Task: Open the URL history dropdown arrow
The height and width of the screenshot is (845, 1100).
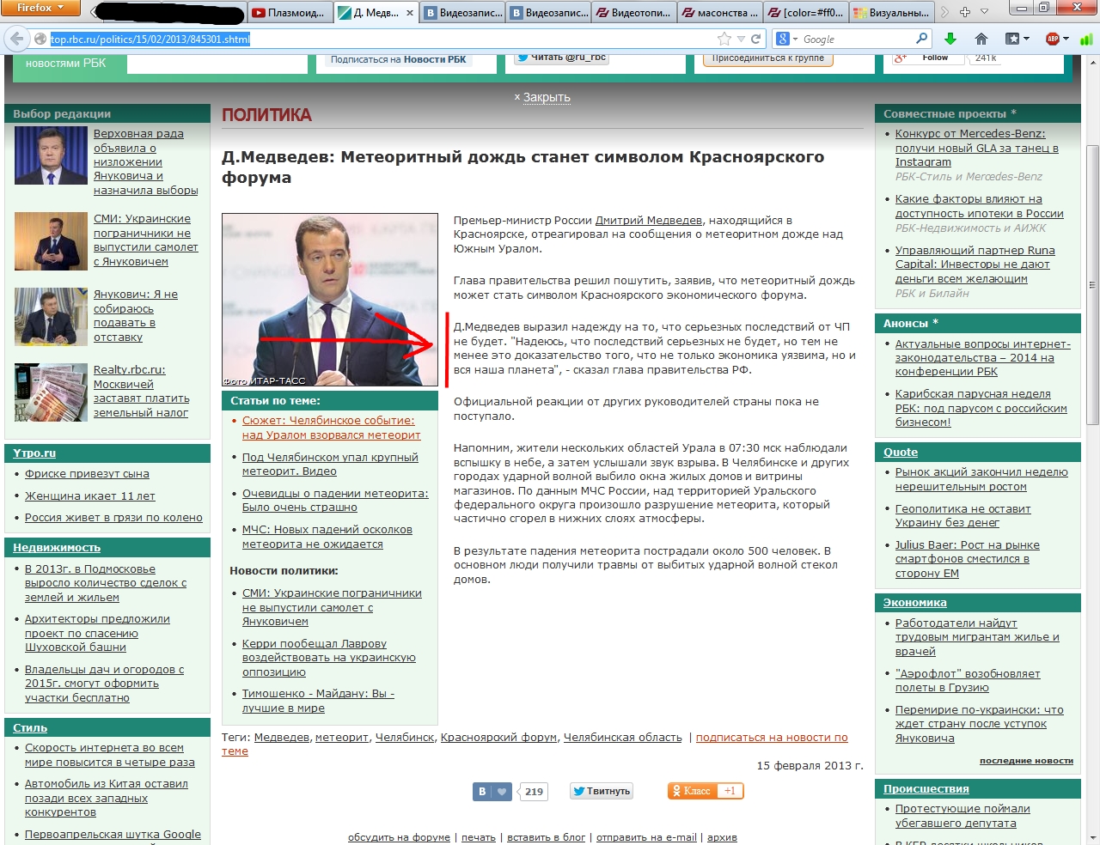Action: click(741, 40)
